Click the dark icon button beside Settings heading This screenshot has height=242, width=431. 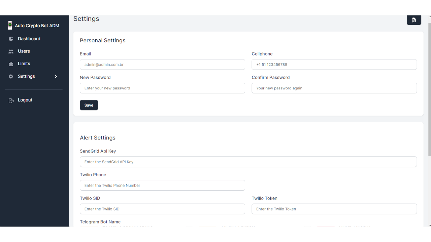click(414, 20)
